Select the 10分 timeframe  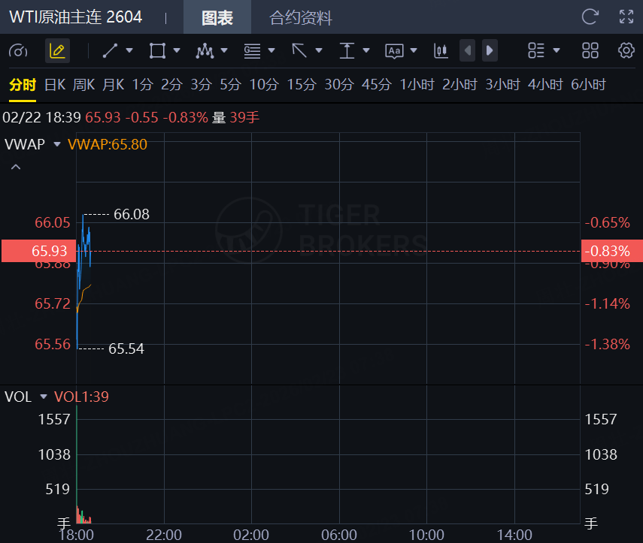264,85
